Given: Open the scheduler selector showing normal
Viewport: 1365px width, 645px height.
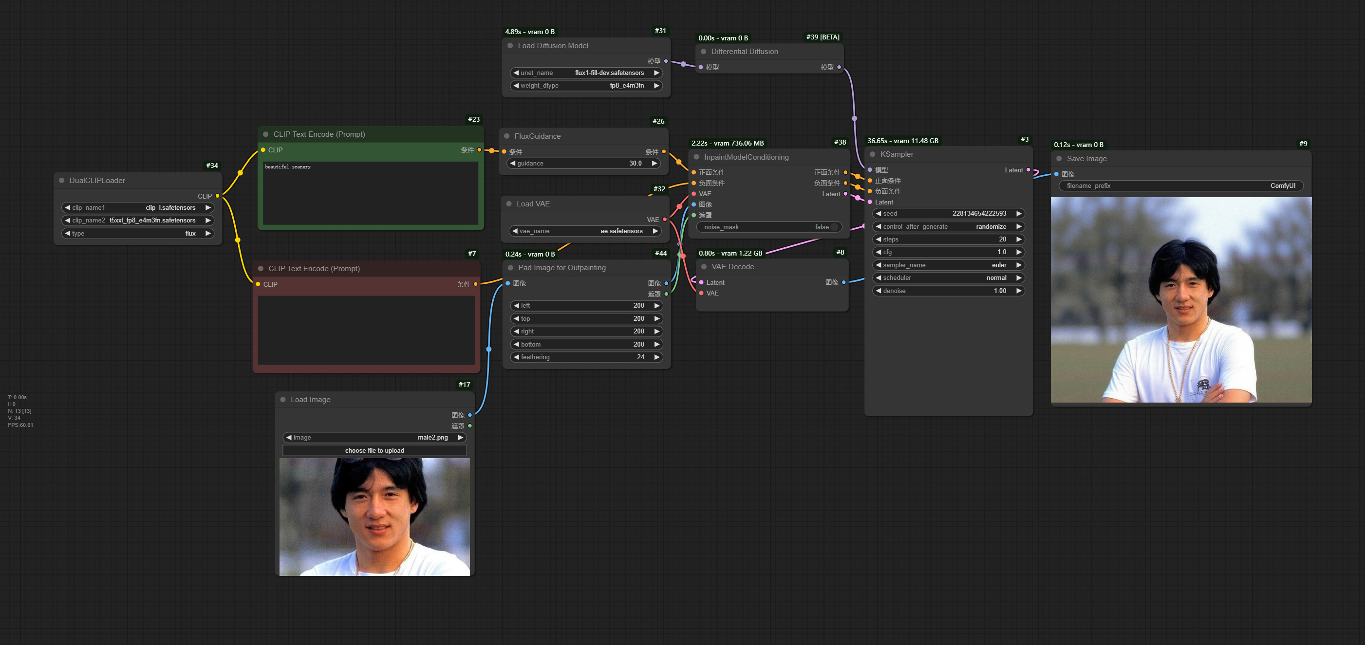Looking at the screenshot, I should pyautogui.click(x=948, y=277).
